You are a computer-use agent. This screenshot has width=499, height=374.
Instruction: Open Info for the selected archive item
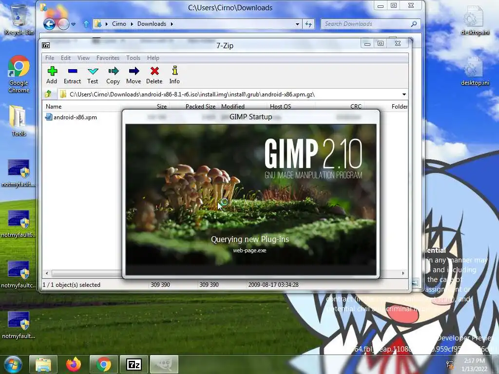(x=174, y=75)
